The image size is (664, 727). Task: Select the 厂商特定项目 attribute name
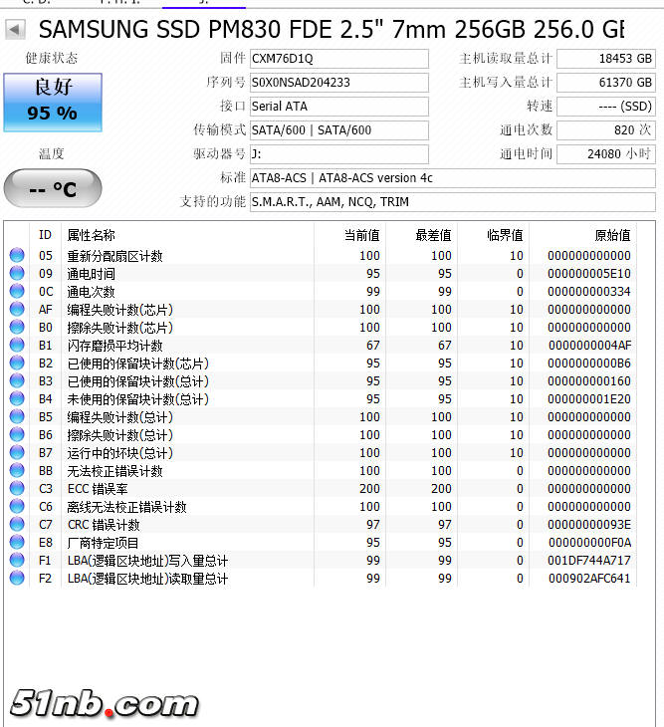103,543
